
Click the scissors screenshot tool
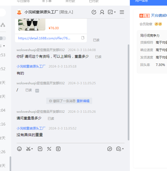click(28, 149)
